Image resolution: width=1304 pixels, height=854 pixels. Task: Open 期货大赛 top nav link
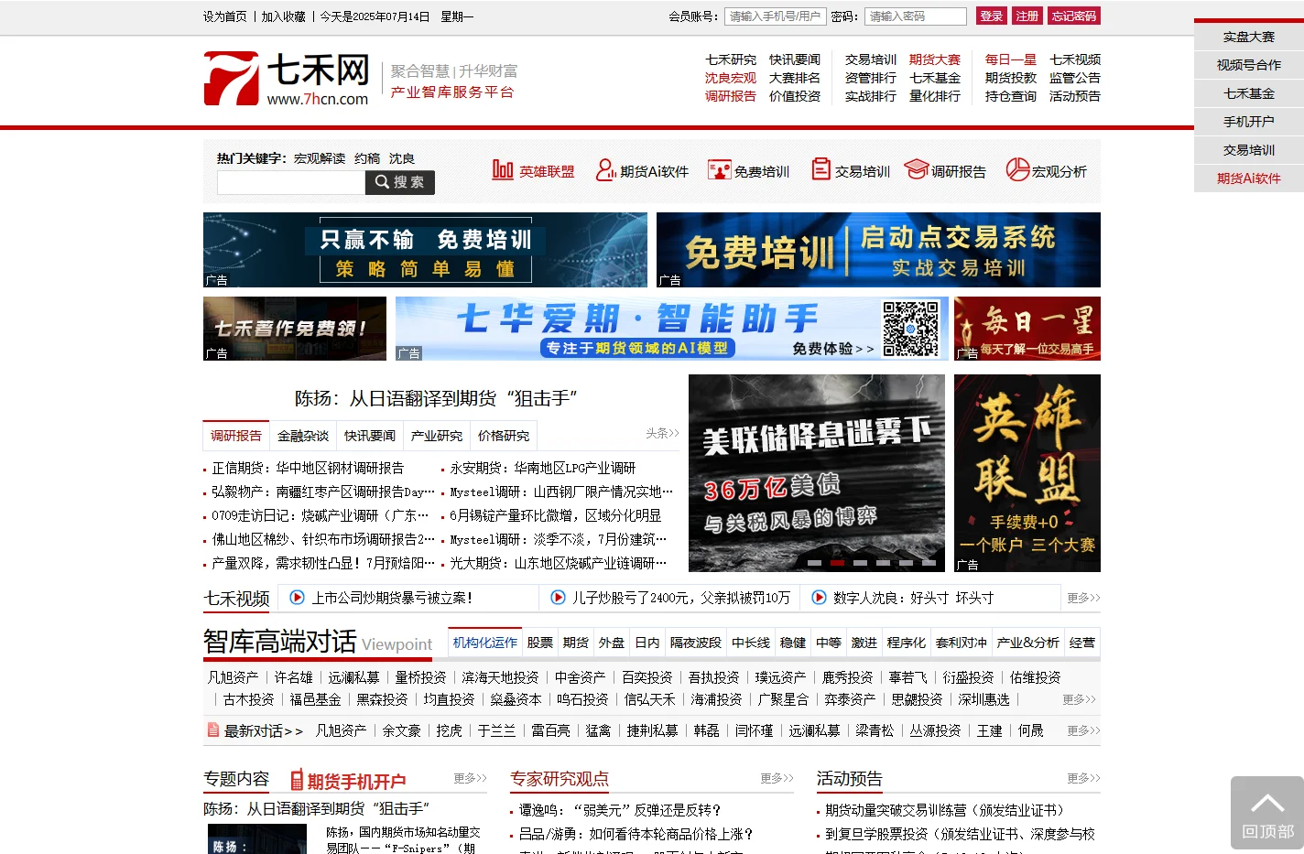point(935,59)
